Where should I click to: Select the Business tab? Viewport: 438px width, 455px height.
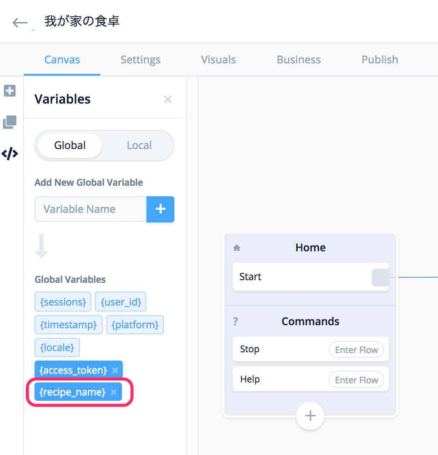point(299,60)
